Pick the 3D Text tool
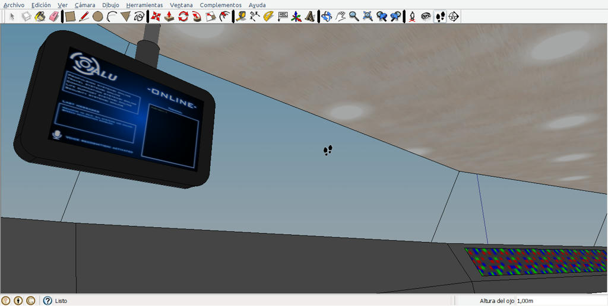This screenshot has height=306, width=608. pyautogui.click(x=310, y=16)
